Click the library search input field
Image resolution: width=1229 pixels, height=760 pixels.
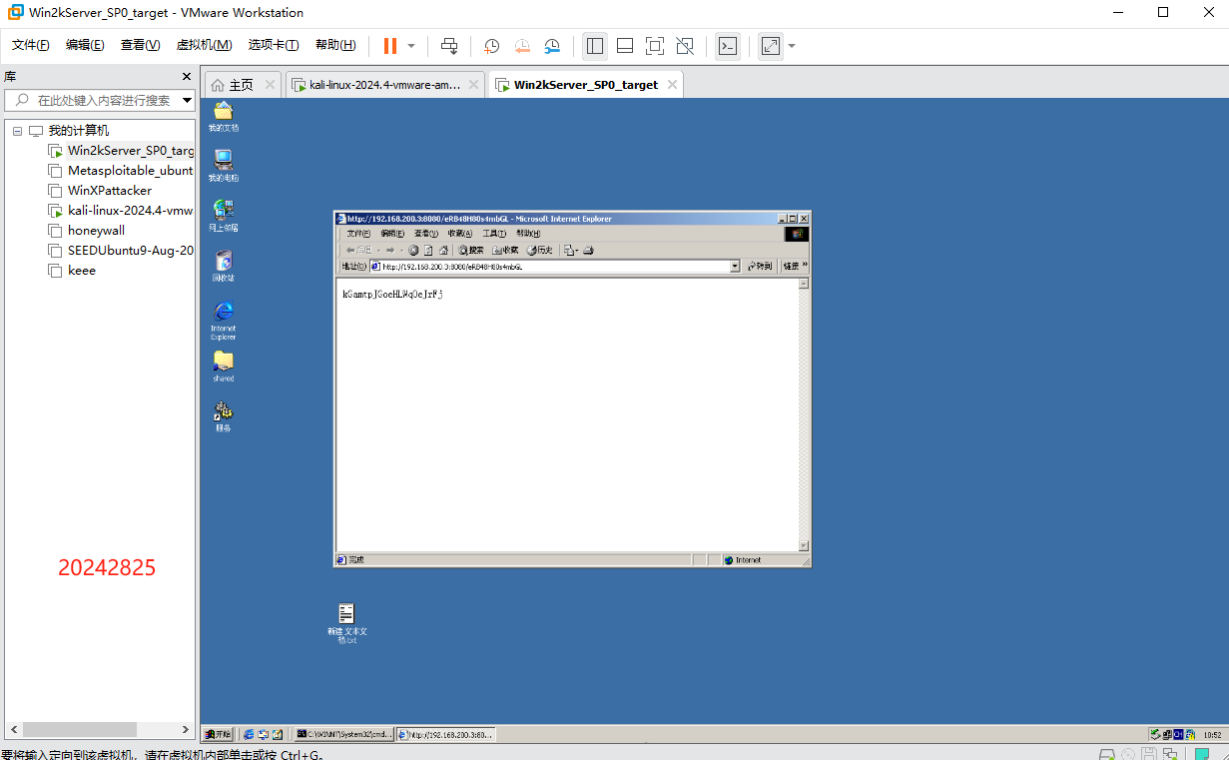[103, 100]
